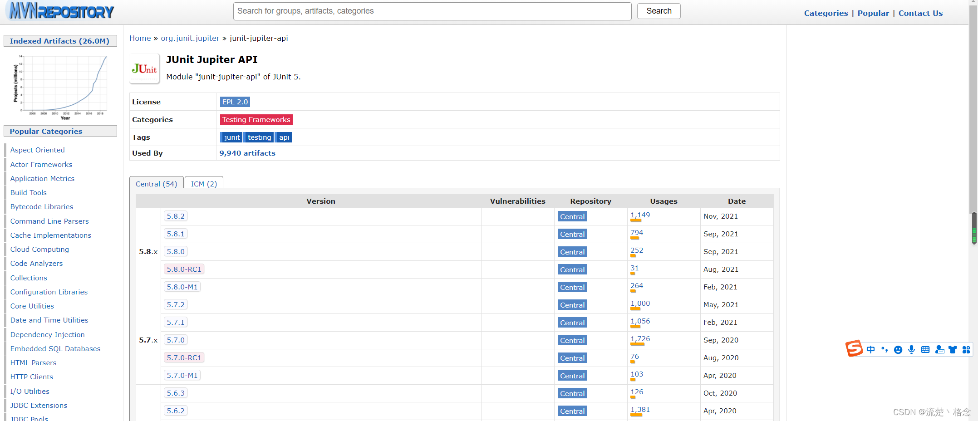Toggle the Chinese/English mode 中 icon

(x=870, y=349)
